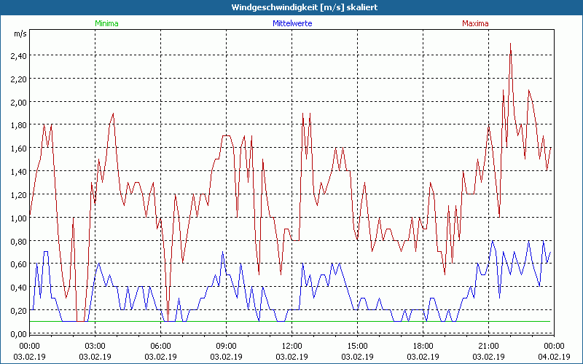Select the green Minima legend label
The height and width of the screenshot is (364, 583).
click(x=106, y=23)
